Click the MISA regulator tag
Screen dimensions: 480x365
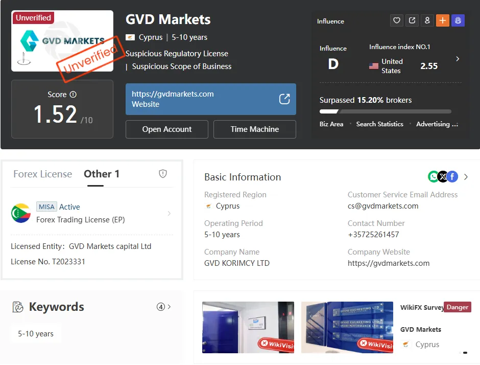(46, 207)
